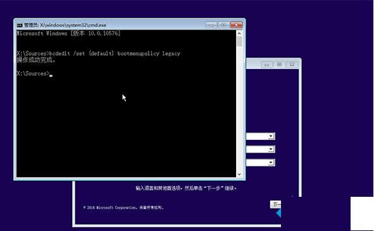
Task: Click the cmd vertical scrollbar thumb
Action: coord(239,42)
